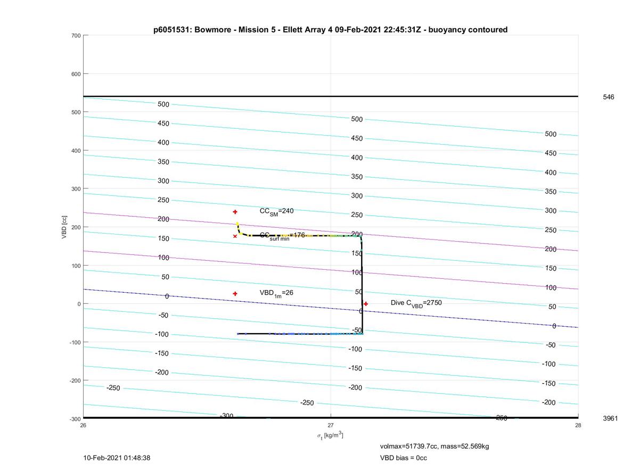This screenshot has height=471, width=639.
Task: Select the x-axis tick label '26'
Action: pyautogui.click(x=84, y=425)
